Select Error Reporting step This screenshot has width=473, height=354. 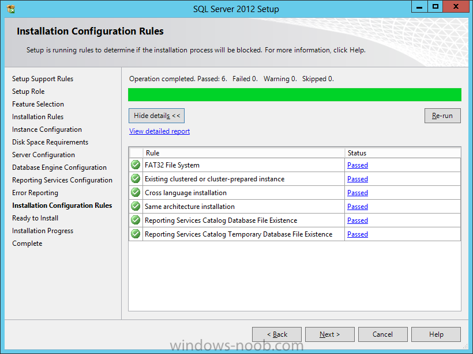click(x=35, y=193)
